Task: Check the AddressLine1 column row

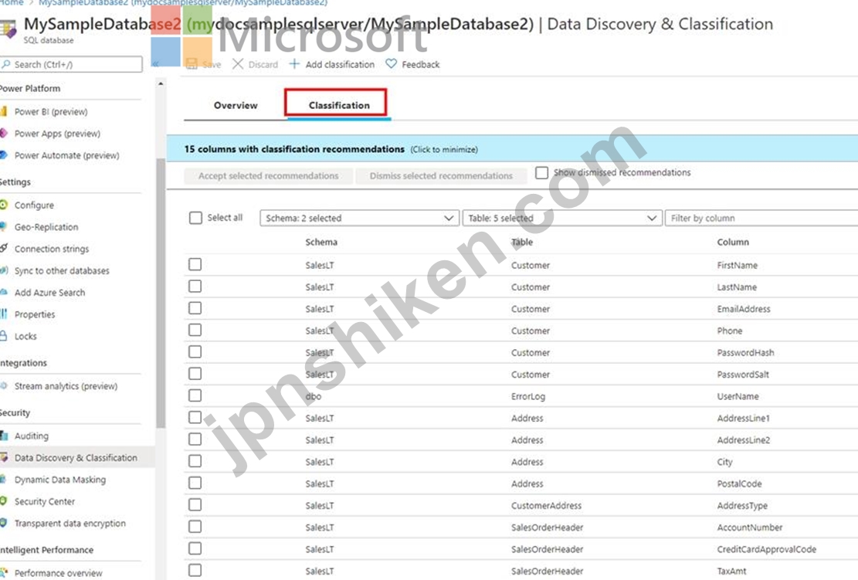Action: point(195,418)
